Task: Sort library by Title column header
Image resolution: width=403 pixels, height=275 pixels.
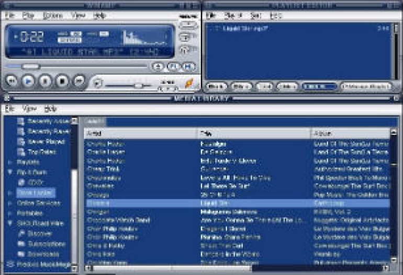Action: click(254, 134)
